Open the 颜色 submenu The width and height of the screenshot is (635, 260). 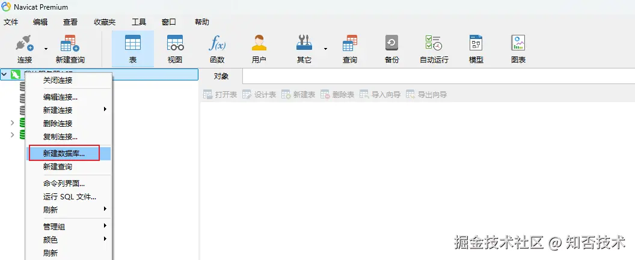point(69,240)
